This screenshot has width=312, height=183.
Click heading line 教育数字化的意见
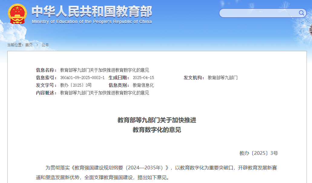click(x=157, y=130)
